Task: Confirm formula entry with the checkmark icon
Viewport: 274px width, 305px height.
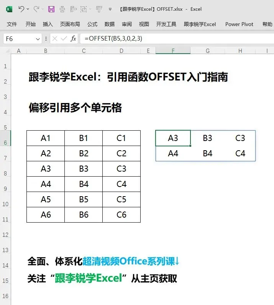Action: pos(64,39)
